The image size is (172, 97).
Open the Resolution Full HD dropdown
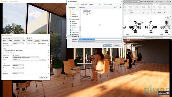(18, 43)
